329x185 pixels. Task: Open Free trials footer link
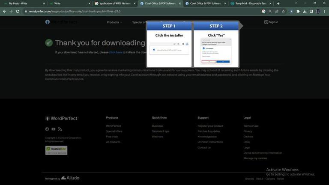click(x=112, y=137)
